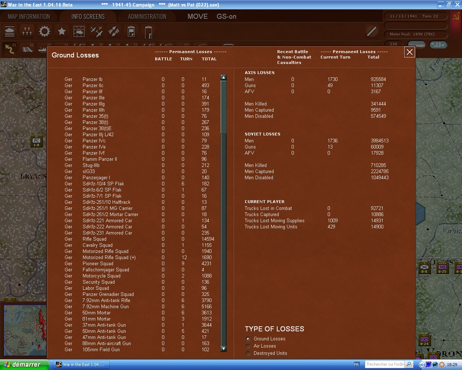Click the Axis total men value 925584
This screenshot has width=462, height=370.
coord(378,79)
